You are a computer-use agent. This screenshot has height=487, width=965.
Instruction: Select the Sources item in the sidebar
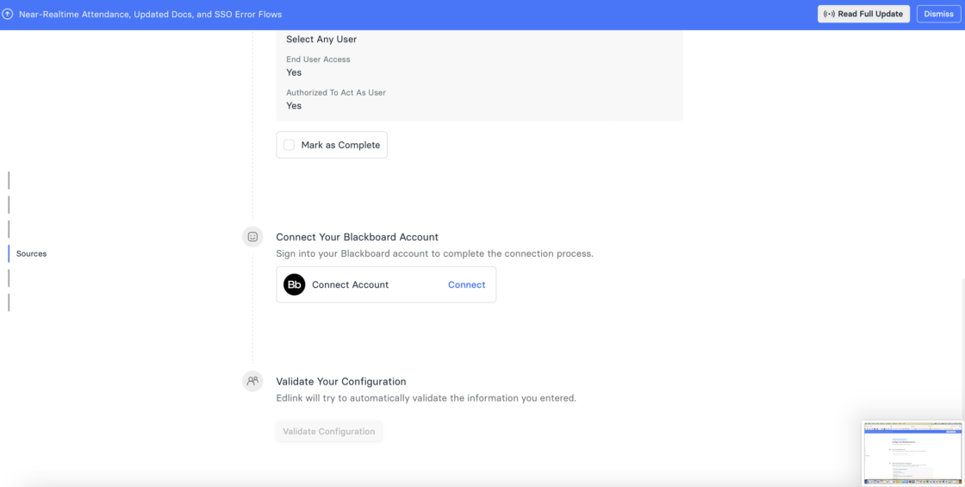click(x=31, y=253)
